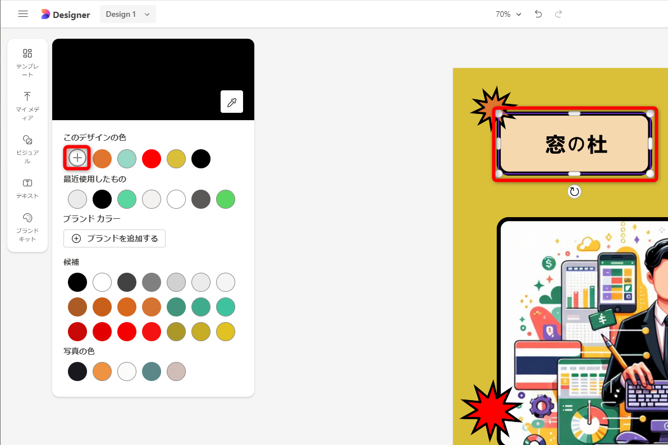This screenshot has width=668, height=445.
Task: Open the ビジュアル visuals panel
Action: pos(28,149)
